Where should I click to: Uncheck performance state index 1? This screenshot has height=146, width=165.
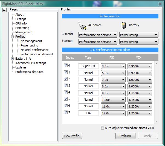[66, 72]
